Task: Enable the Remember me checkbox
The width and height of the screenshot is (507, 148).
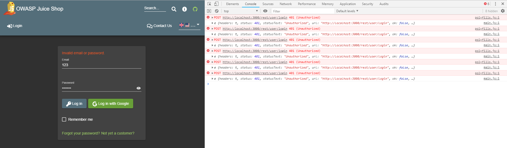Action: point(64,119)
